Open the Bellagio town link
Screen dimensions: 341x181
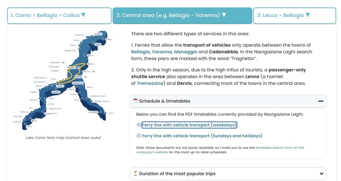140,52
